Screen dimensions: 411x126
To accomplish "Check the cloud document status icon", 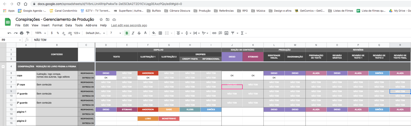I will click(114, 19).
